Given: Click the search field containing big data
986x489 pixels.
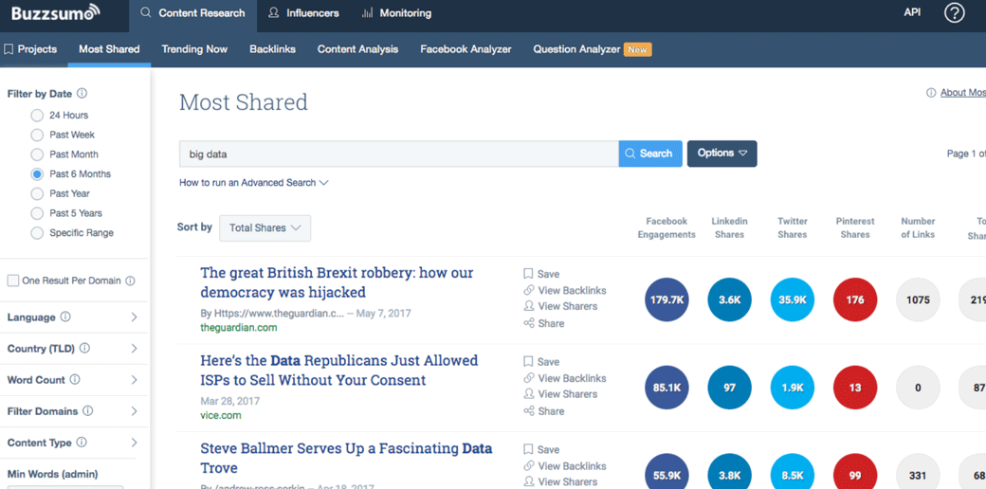Looking at the screenshot, I should 398,154.
